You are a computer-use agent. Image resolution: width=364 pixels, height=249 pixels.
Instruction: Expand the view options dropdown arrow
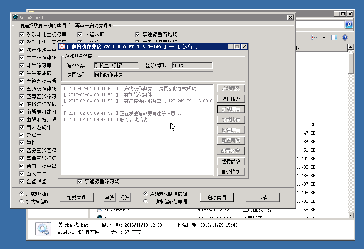324,38
